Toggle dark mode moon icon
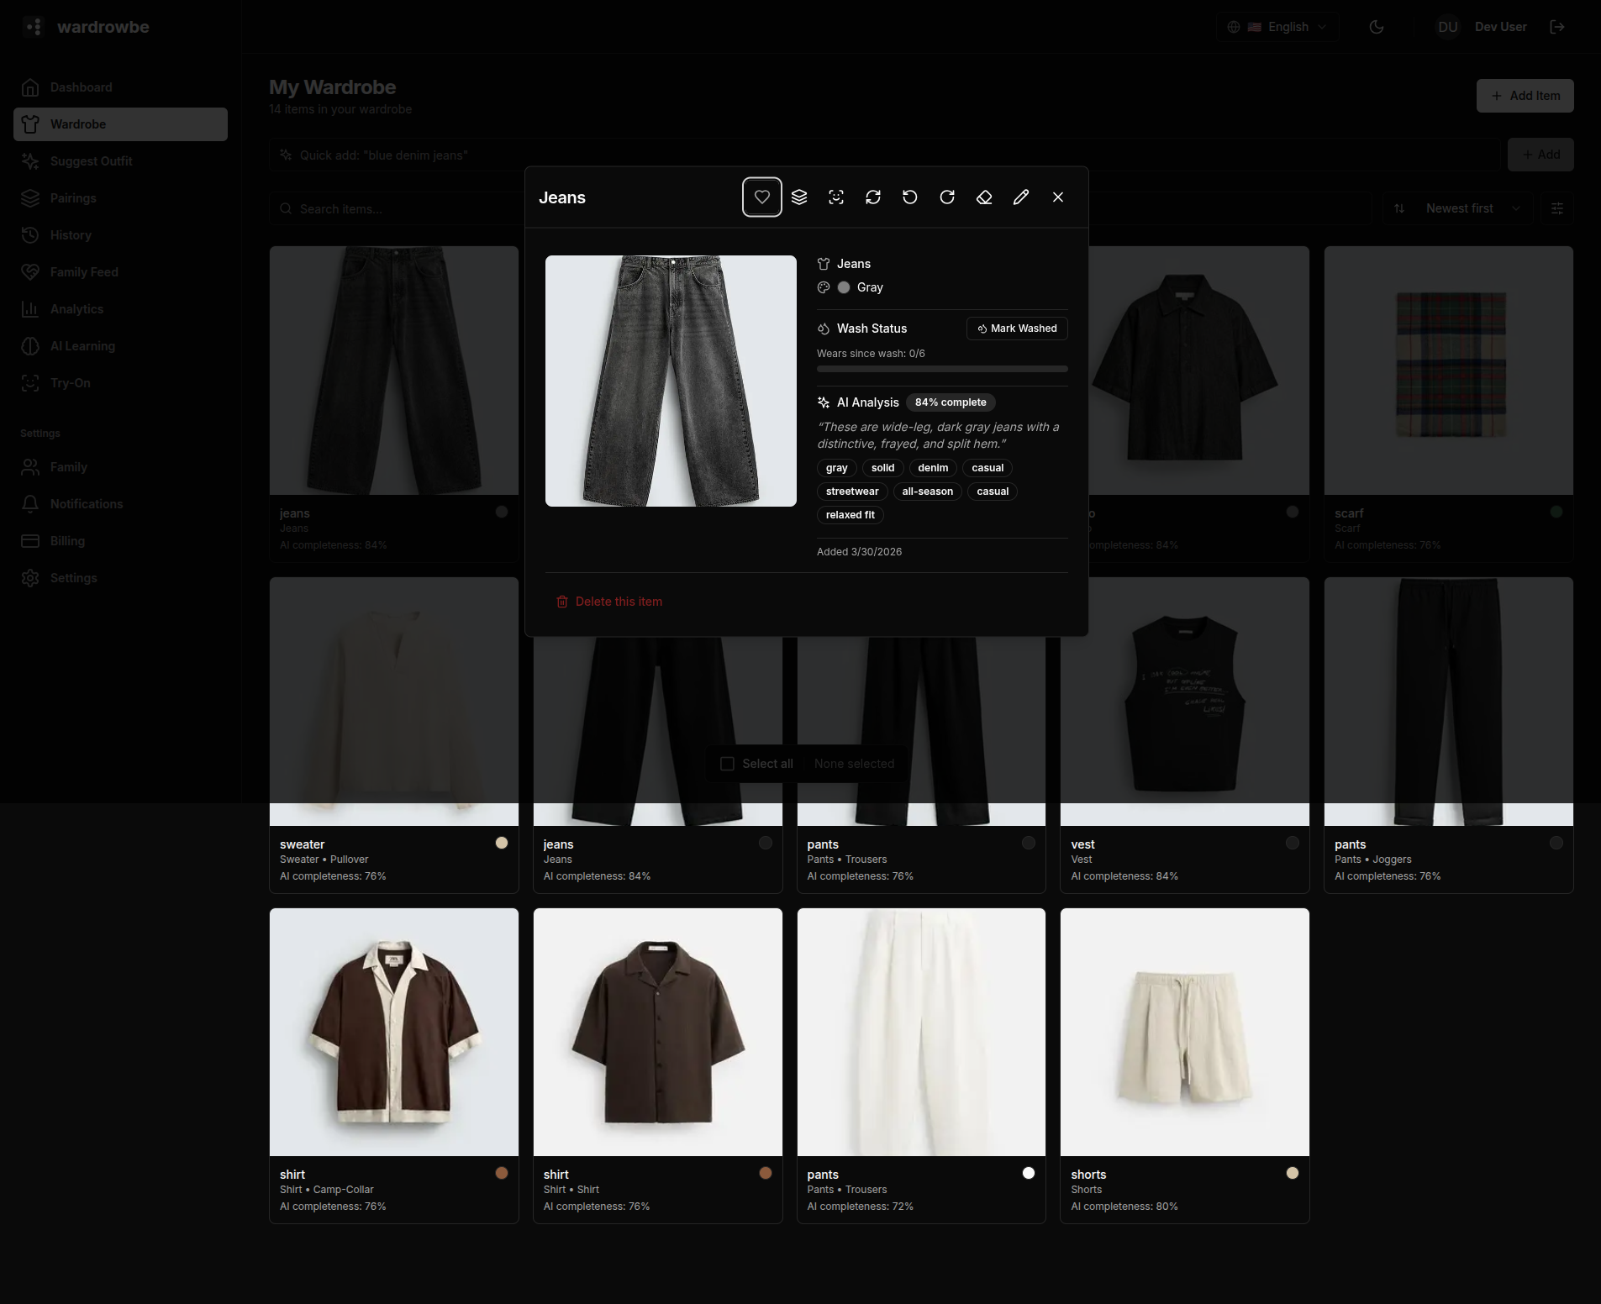 coord(1376,27)
